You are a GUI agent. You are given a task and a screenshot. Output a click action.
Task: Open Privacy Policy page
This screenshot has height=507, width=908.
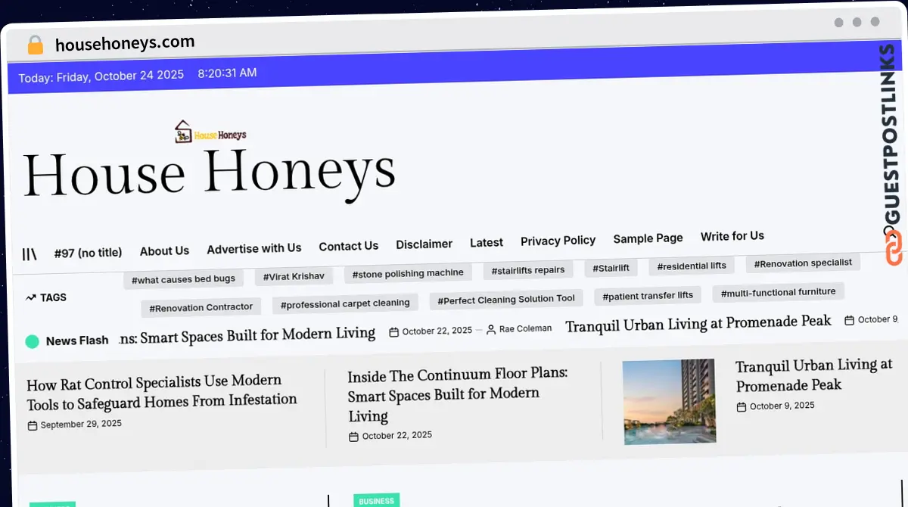(558, 241)
